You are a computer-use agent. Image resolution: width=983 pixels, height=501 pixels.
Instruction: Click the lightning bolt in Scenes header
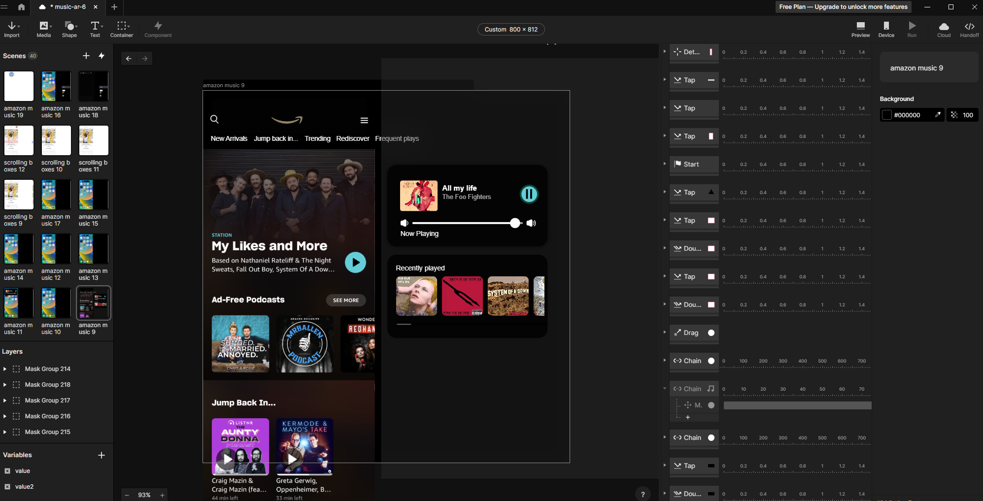(x=102, y=56)
